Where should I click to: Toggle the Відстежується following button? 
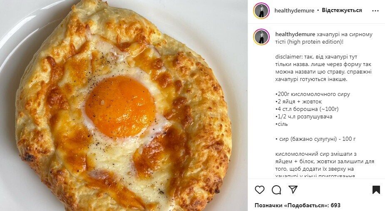click(342, 10)
